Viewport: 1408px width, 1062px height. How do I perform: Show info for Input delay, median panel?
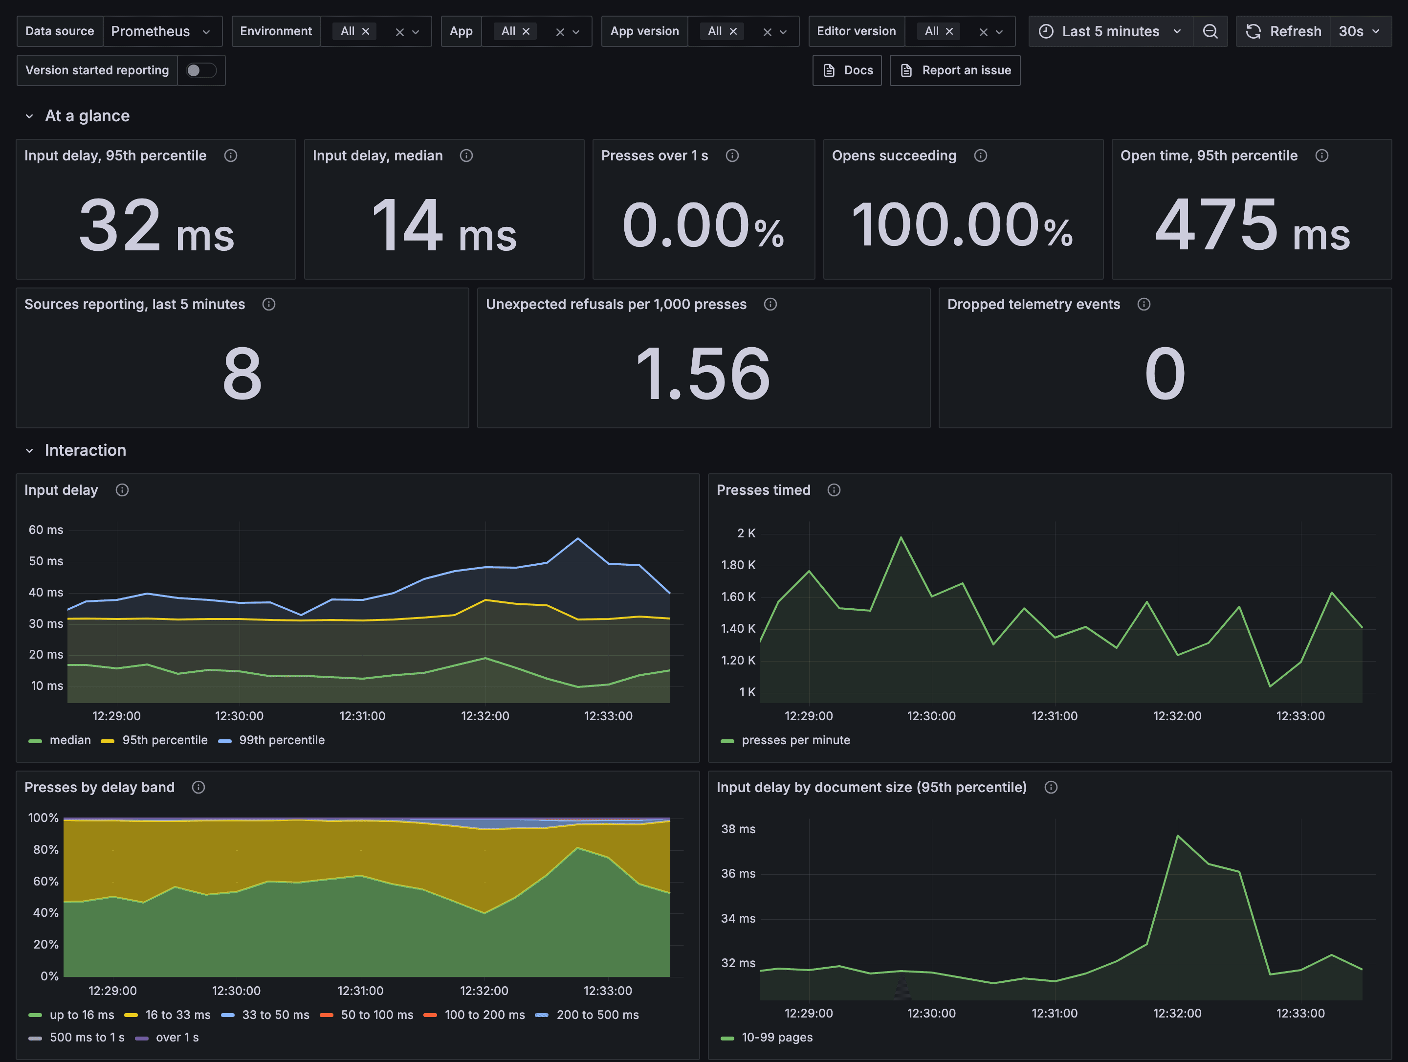(466, 155)
